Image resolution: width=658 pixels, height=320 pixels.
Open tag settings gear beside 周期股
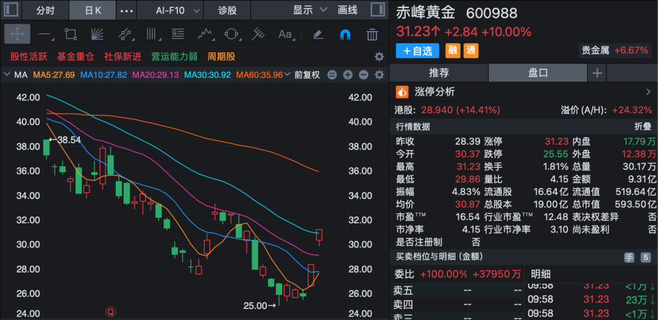click(380, 57)
